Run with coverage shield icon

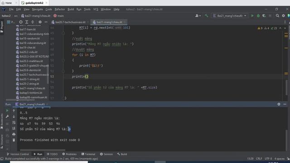pos(264,16)
